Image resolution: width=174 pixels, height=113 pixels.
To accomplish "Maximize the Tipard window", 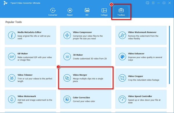I will tap(164, 3).
